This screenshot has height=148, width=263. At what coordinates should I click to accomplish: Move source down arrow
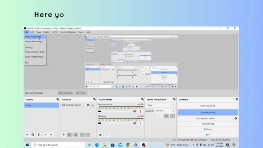(88, 135)
